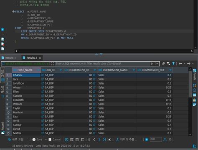Viewport: 198px width, 150px height.
Task: Open DEPARTMENT_ID column filter dropdown
Action: (x=95, y=70)
